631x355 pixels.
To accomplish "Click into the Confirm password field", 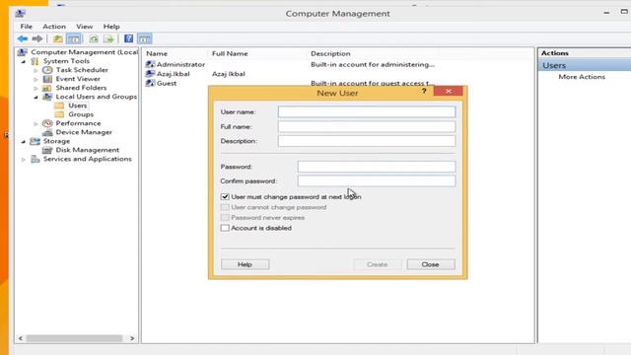I will pyautogui.click(x=377, y=181).
